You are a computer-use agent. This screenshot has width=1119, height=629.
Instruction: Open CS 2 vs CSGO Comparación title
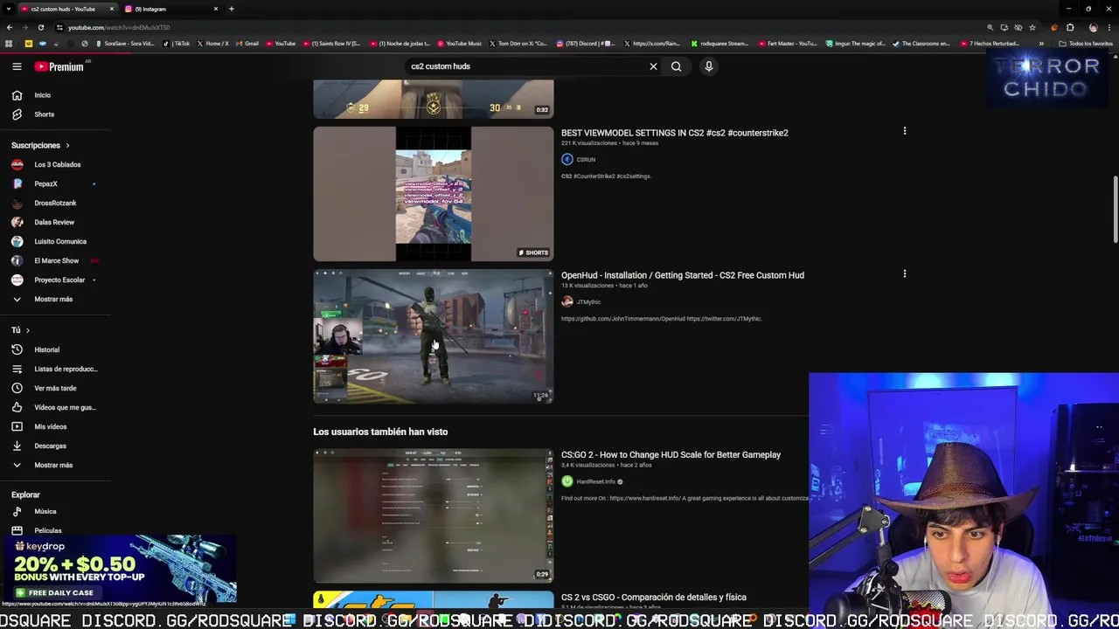pyautogui.click(x=653, y=598)
